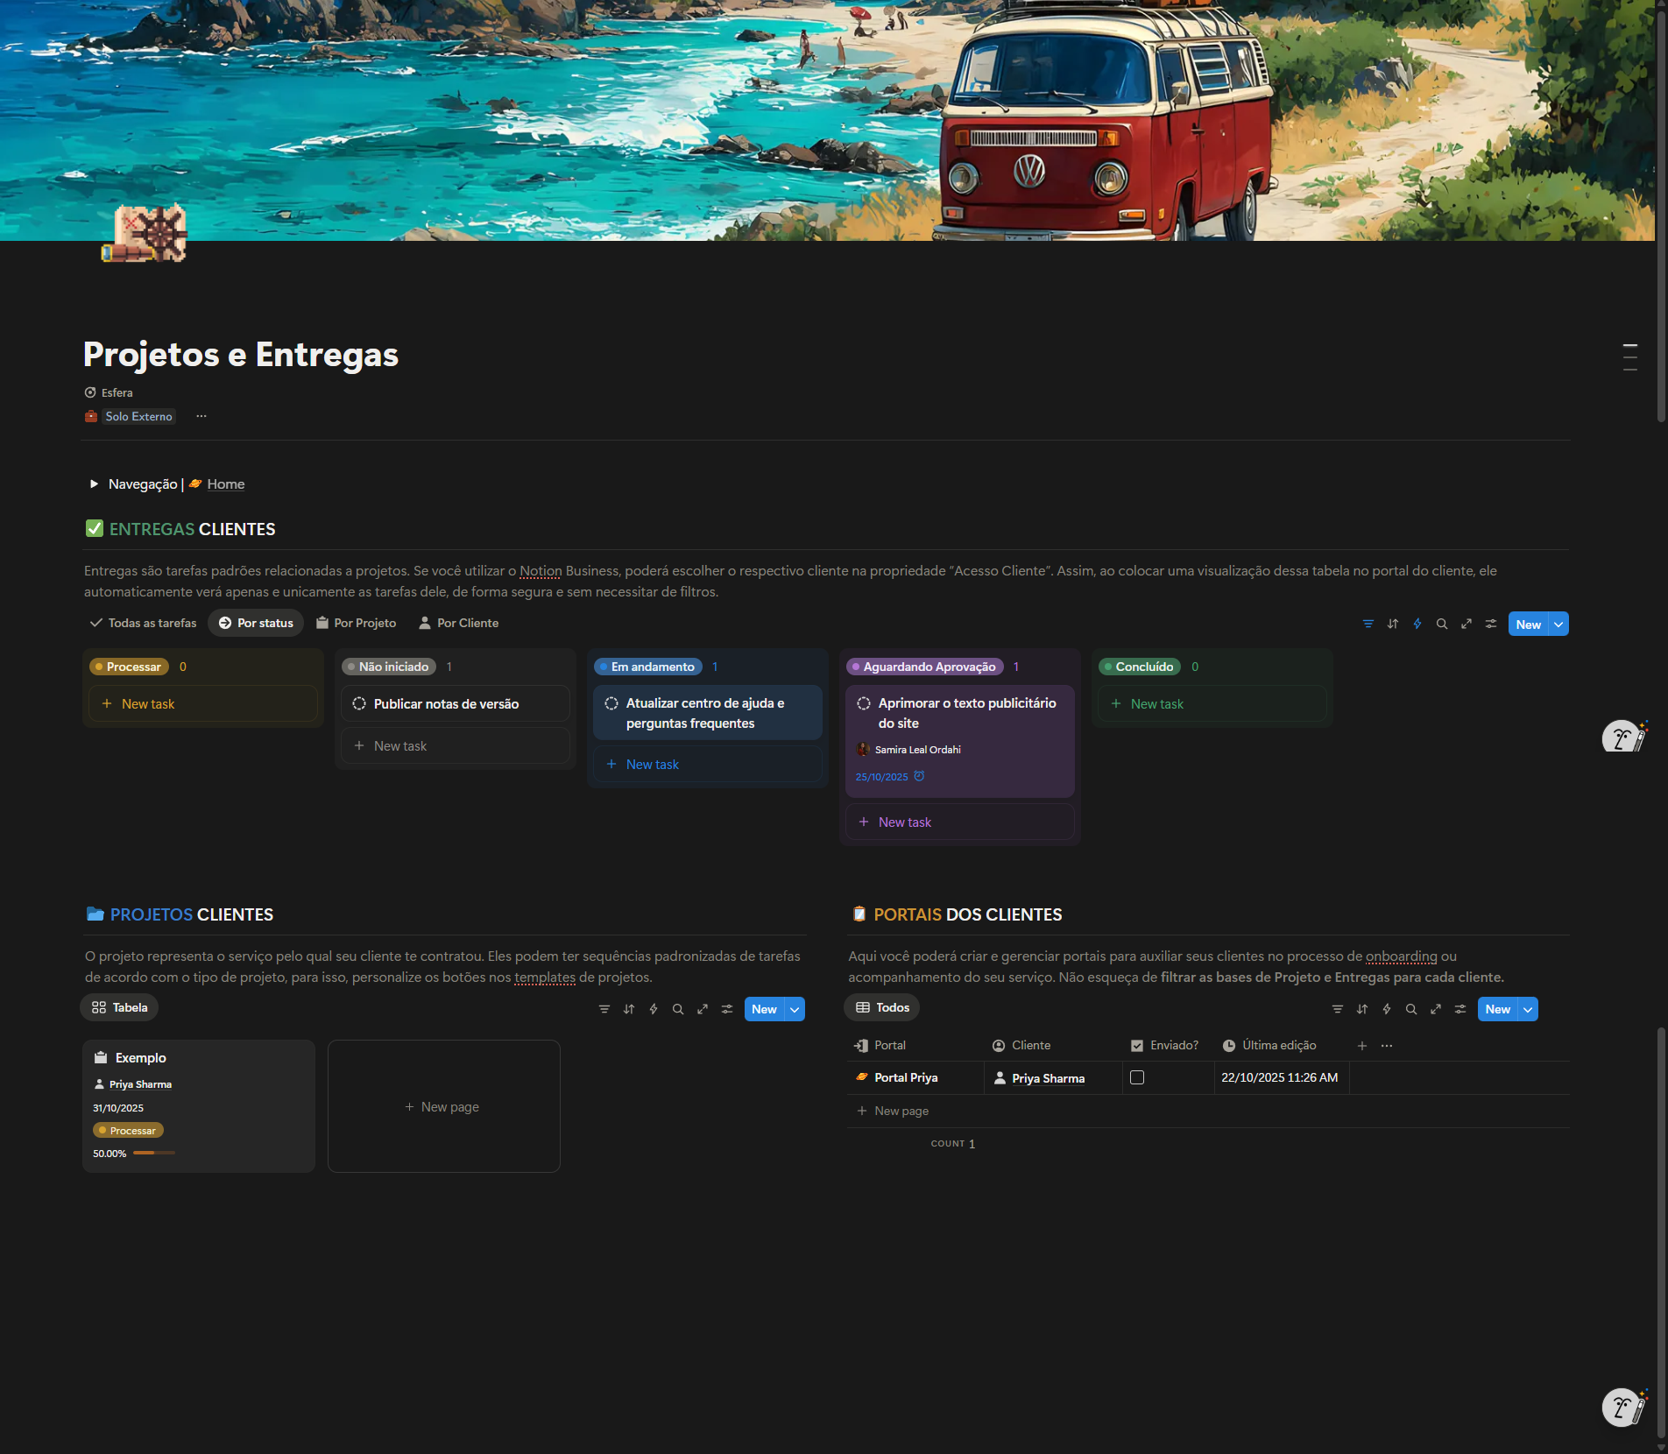Image resolution: width=1668 pixels, height=1454 pixels.
Task: Click the progress bar on Exemplo card
Action: [x=154, y=1154]
